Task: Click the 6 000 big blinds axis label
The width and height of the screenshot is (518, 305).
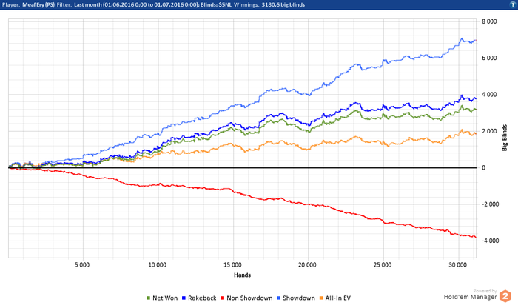Action: coord(489,58)
